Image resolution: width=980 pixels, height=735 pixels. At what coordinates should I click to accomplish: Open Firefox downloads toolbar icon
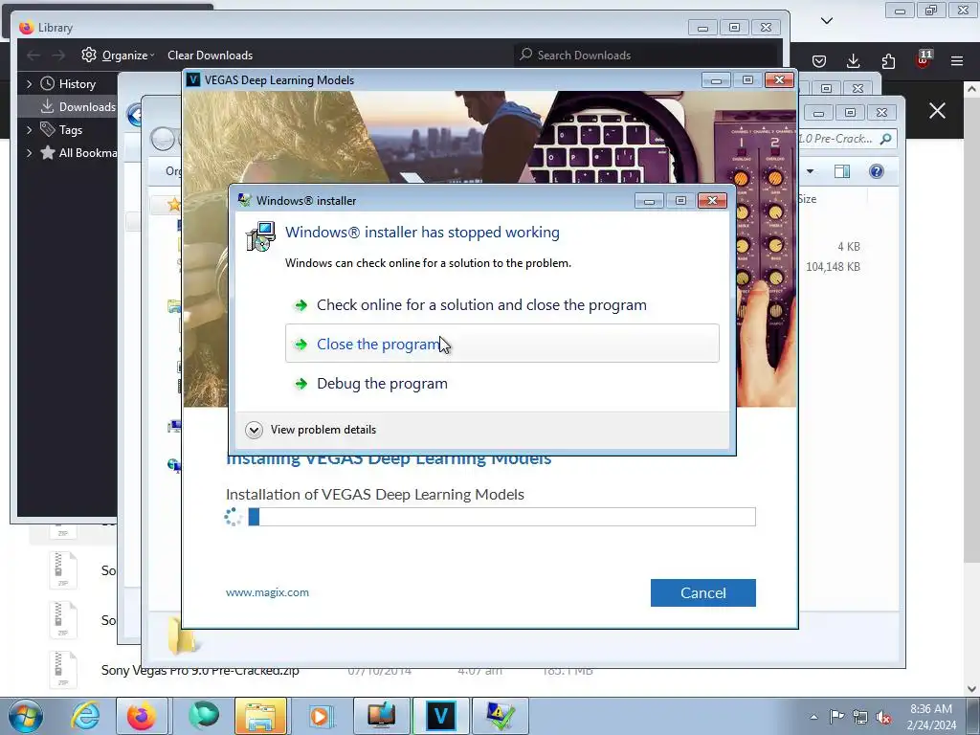(x=853, y=60)
